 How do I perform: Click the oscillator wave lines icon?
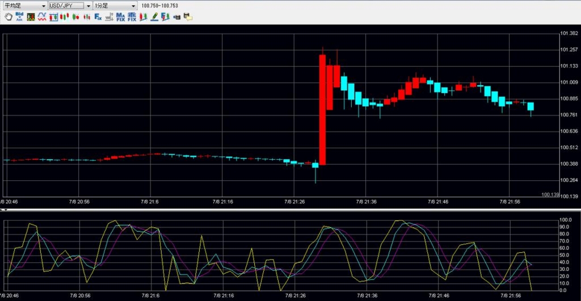pos(42,16)
